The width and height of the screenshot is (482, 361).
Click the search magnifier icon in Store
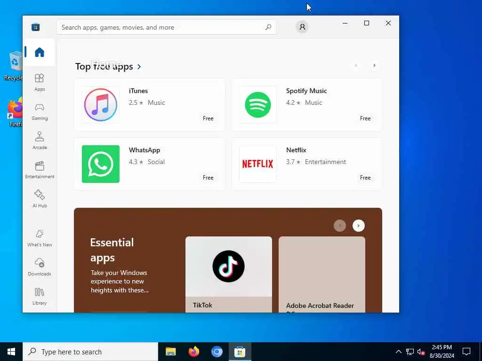click(268, 27)
